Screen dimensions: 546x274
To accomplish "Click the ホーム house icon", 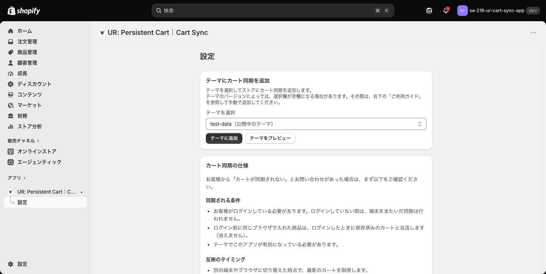I will (11, 31).
